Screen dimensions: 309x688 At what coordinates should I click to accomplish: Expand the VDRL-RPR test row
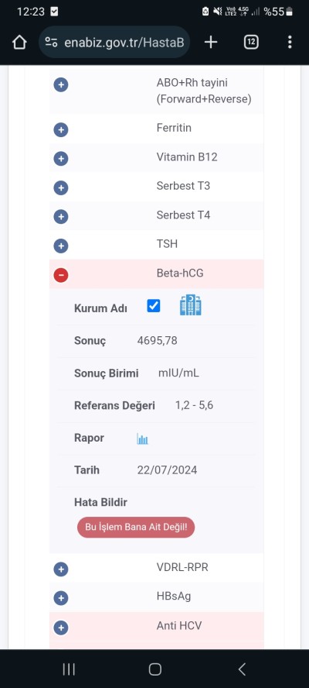pyautogui.click(x=61, y=569)
